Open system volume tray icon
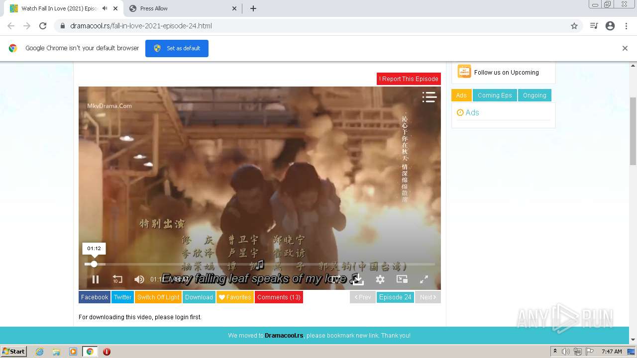637x358 pixels. tap(566, 352)
